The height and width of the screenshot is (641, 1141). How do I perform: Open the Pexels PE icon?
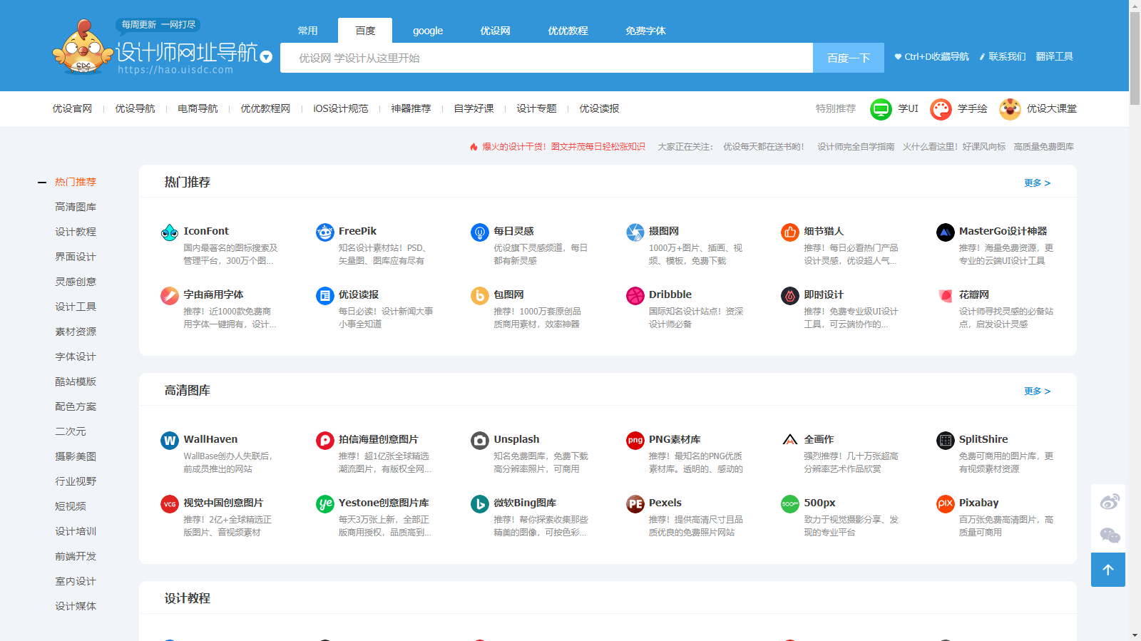coord(635,504)
